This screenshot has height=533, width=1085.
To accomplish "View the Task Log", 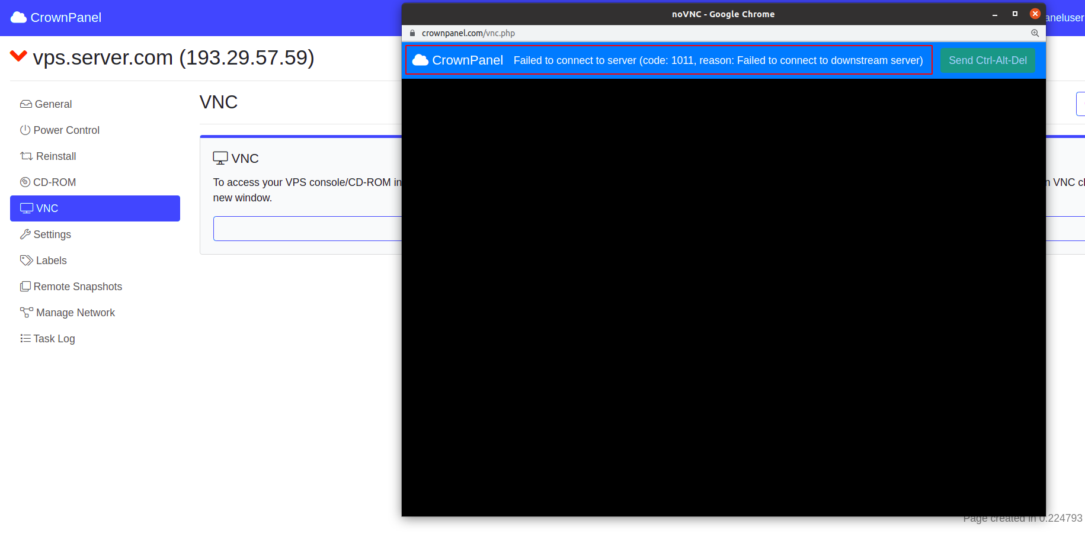I will click(95, 339).
